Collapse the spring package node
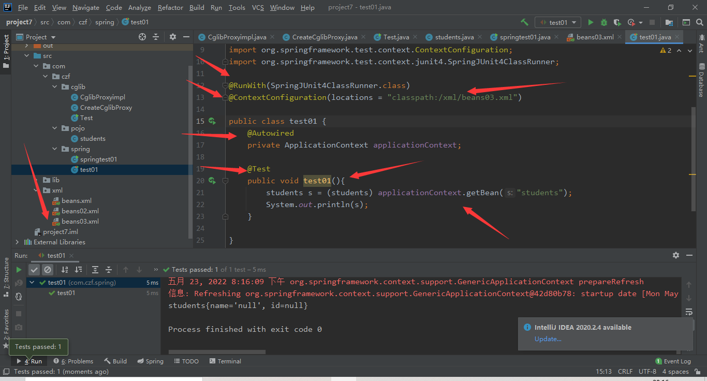The width and height of the screenshot is (707, 381). pyautogui.click(x=55, y=149)
